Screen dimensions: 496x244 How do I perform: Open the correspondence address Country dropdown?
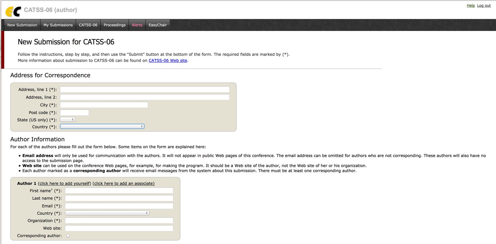tap(102, 126)
